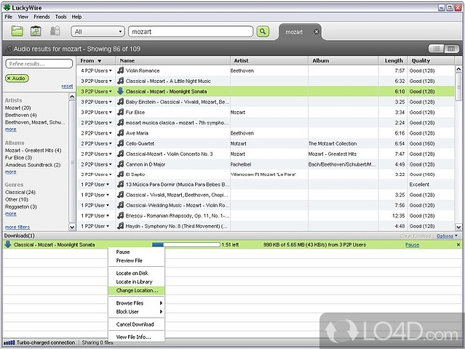Click the friends icon in toolbar

[x=55, y=31]
